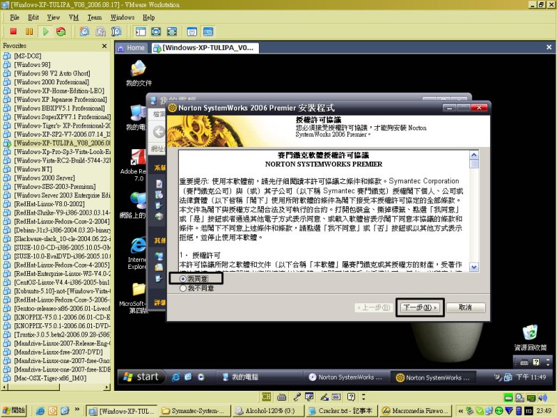Click the 下一步(N) > button

click(x=420, y=307)
